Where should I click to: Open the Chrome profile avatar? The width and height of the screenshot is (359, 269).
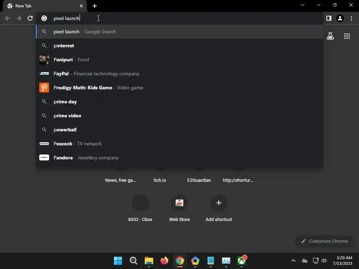point(340,18)
